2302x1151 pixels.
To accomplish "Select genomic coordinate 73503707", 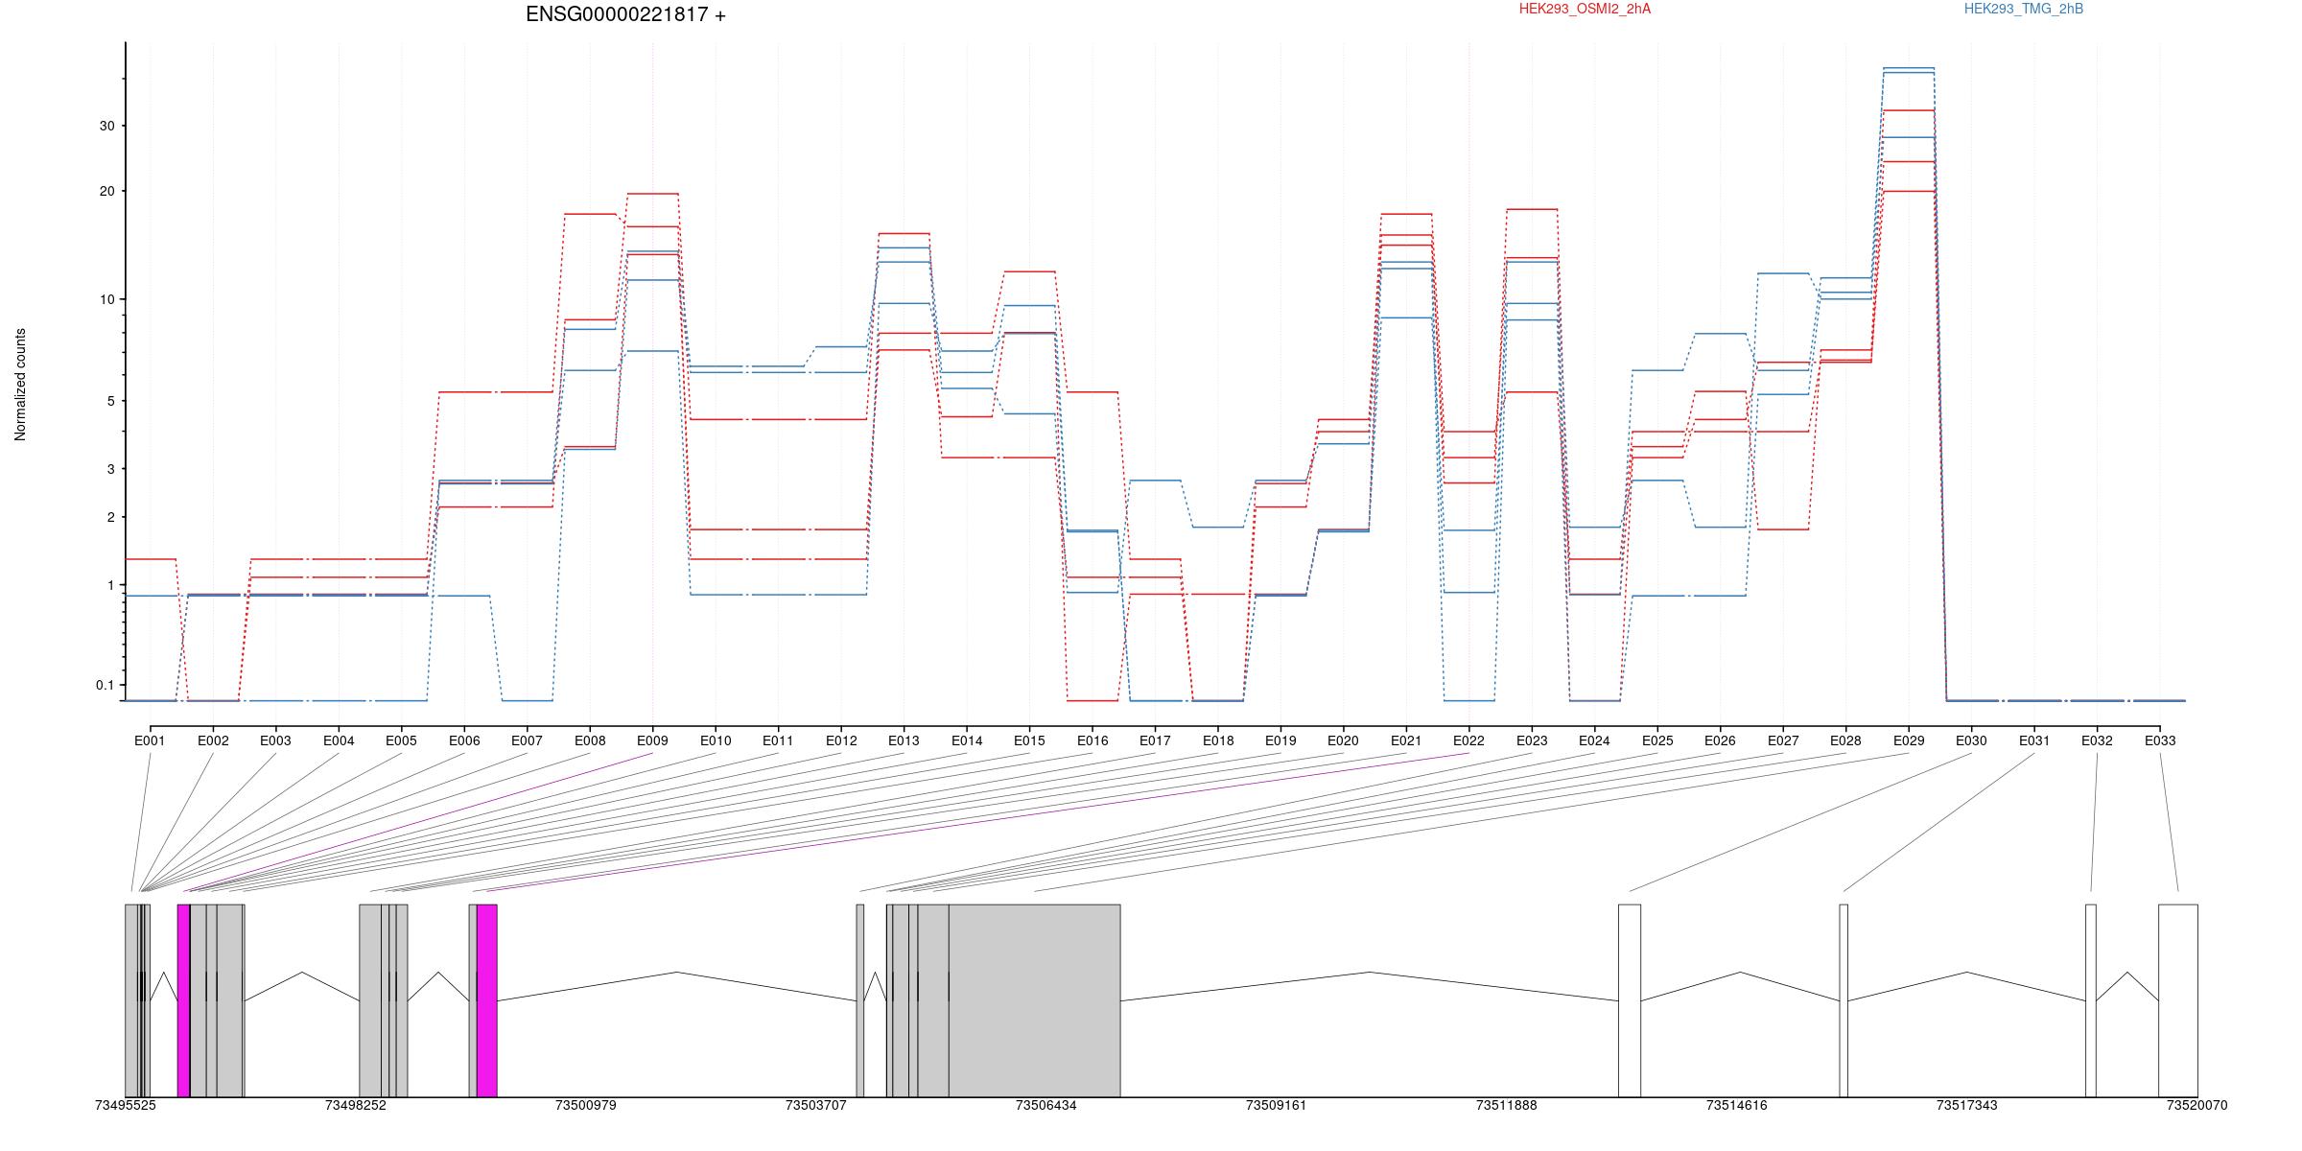I will click(816, 1105).
